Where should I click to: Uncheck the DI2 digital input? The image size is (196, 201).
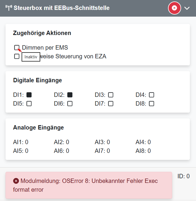pos(70,95)
